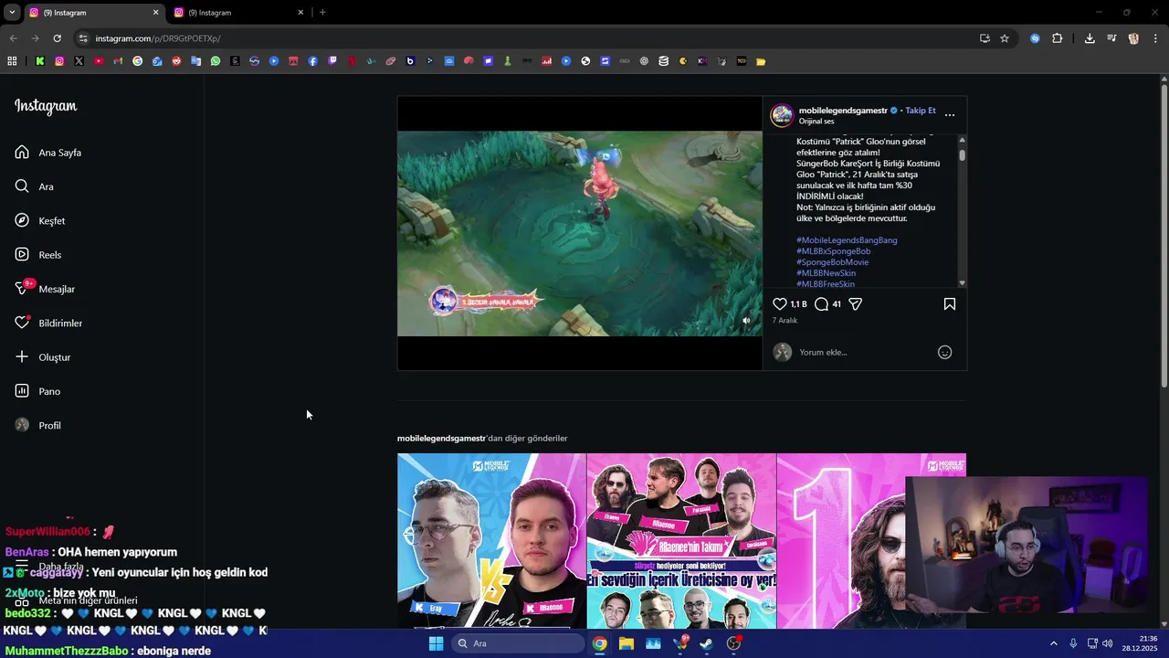
Task: Open Reels from the sidebar
Action: (38, 255)
